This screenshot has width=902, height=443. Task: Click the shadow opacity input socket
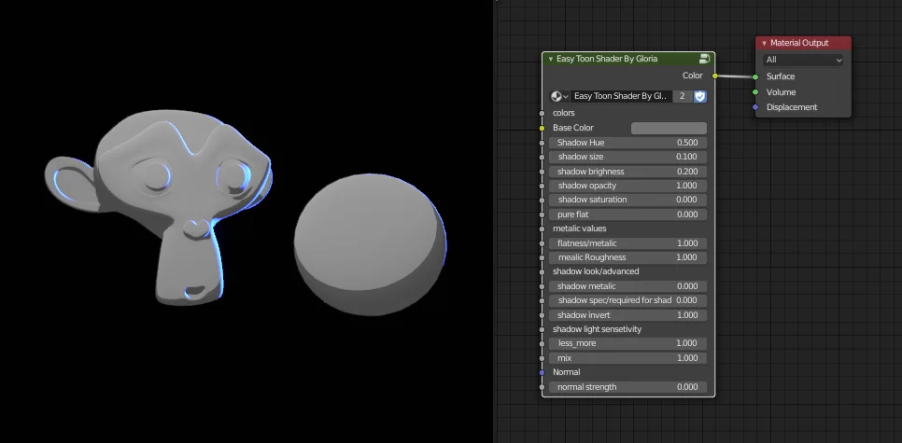tap(542, 186)
